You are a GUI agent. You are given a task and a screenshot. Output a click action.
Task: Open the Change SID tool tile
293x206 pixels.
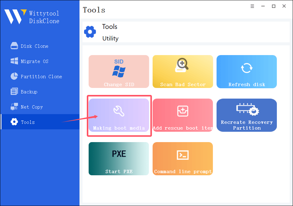coord(119,71)
